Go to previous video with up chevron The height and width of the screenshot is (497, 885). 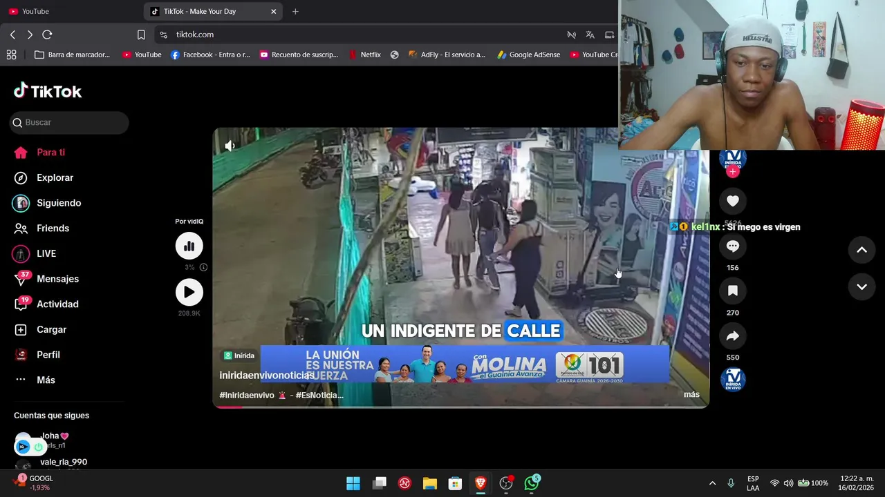point(861,250)
